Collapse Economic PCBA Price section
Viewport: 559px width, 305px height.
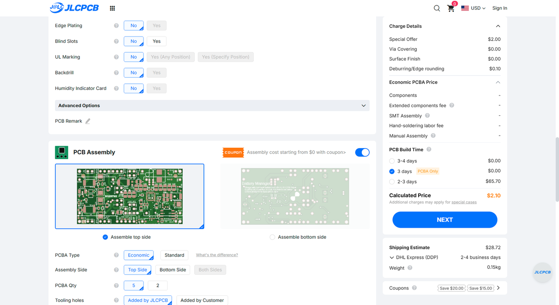[x=498, y=82]
